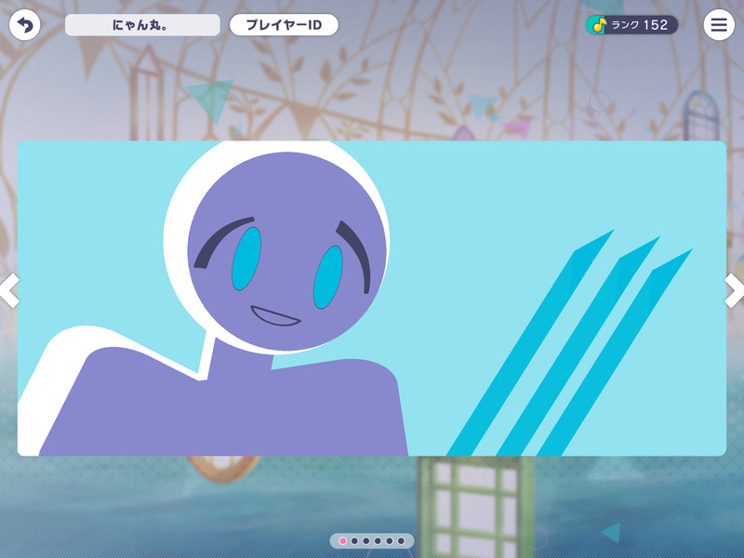
Task: Jump to the fifth page dot
Action: 389,541
